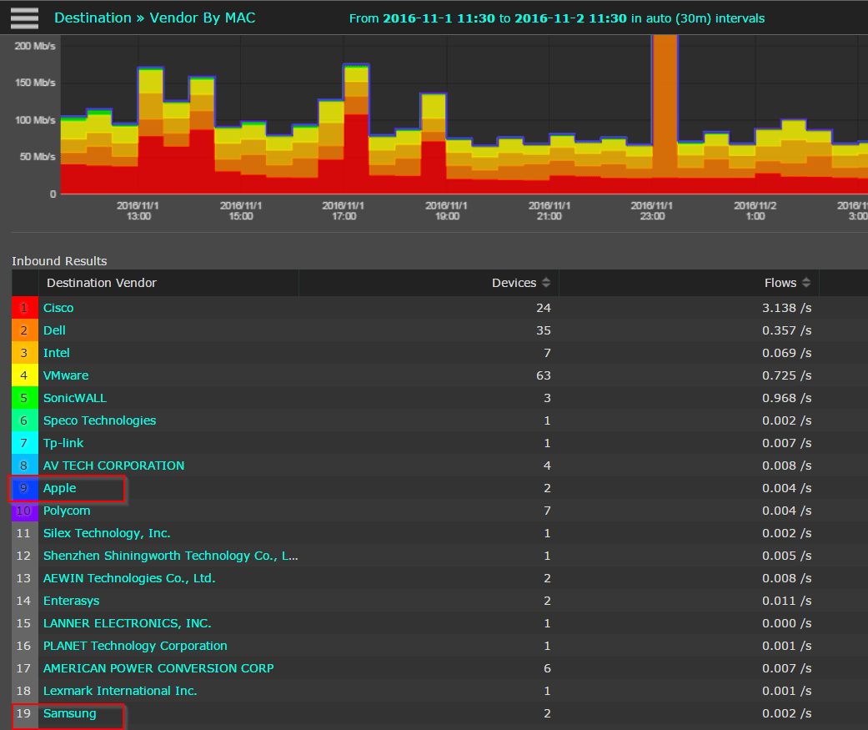The image size is (868, 730).
Task: Open the LANNER ELECTRONICS, INC. link
Action: (128, 623)
